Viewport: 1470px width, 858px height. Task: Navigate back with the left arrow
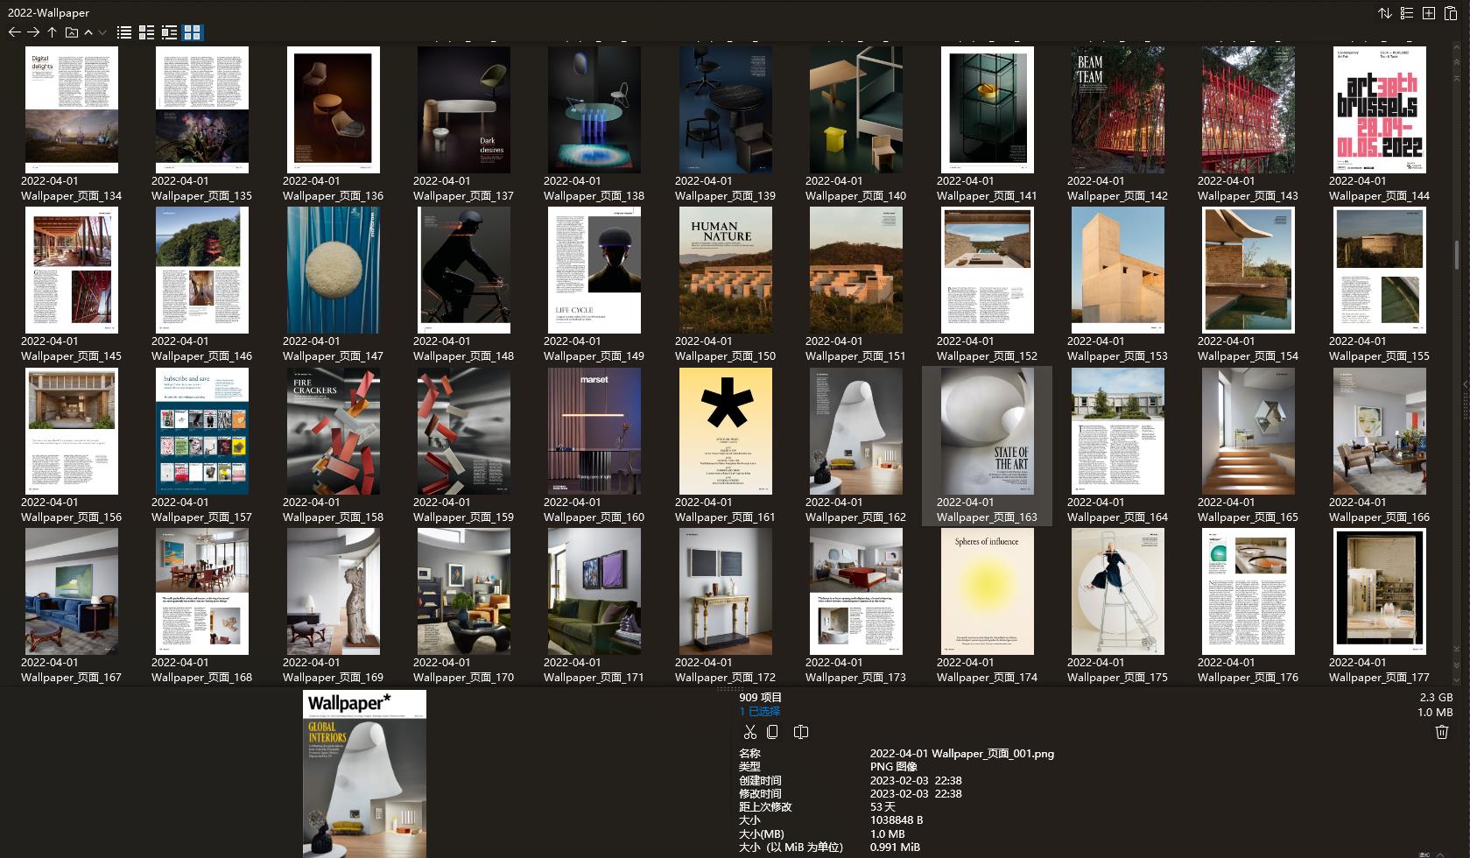pyautogui.click(x=15, y=32)
